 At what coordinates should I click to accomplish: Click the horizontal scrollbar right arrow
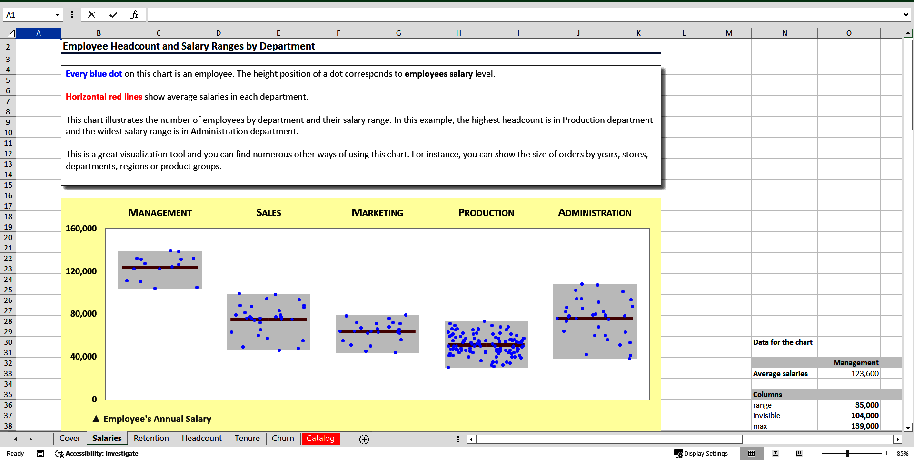point(898,439)
